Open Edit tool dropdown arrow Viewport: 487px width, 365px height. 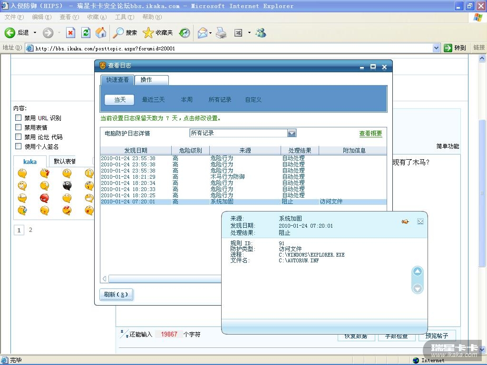[x=249, y=33]
